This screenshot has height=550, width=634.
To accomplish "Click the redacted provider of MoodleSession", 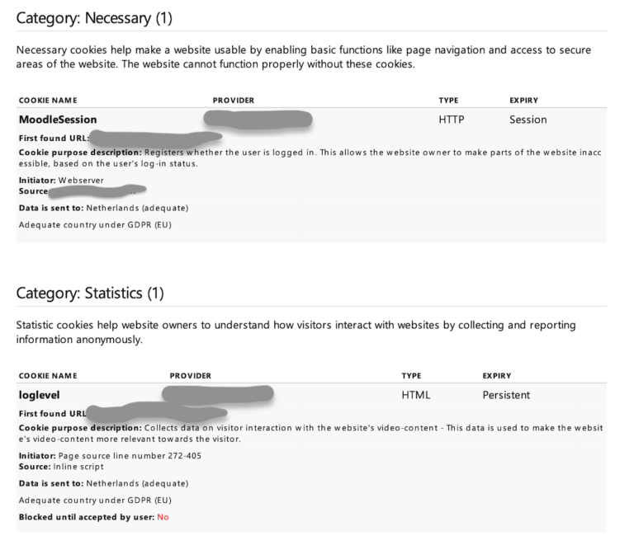I will pyautogui.click(x=258, y=120).
